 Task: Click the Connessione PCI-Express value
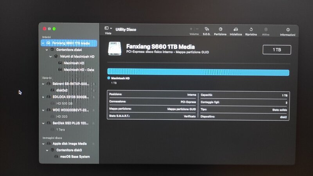(x=188, y=102)
